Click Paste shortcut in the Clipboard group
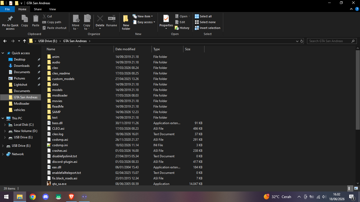 pyautogui.click(x=54, y=28)
